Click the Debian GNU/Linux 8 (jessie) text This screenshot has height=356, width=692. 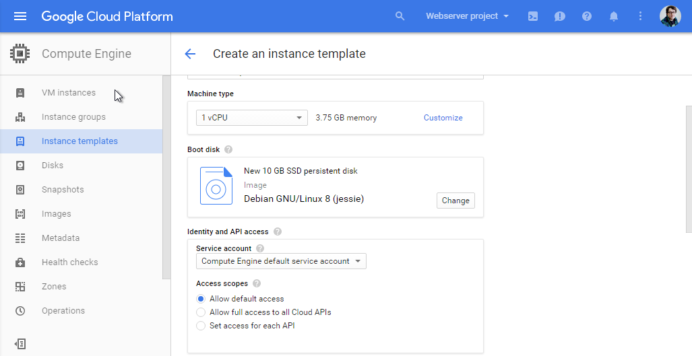pyautogui.click(x=304, y=199)
